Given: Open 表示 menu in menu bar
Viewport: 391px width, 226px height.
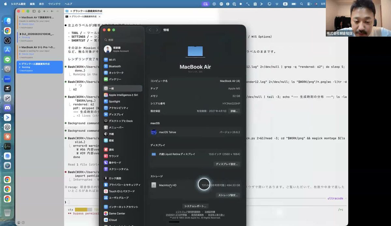Looking at the screenshot, I should tap(41, 4).
